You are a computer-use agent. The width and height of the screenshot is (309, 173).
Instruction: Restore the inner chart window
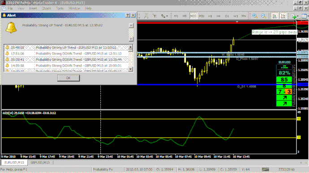coord(300,8)
